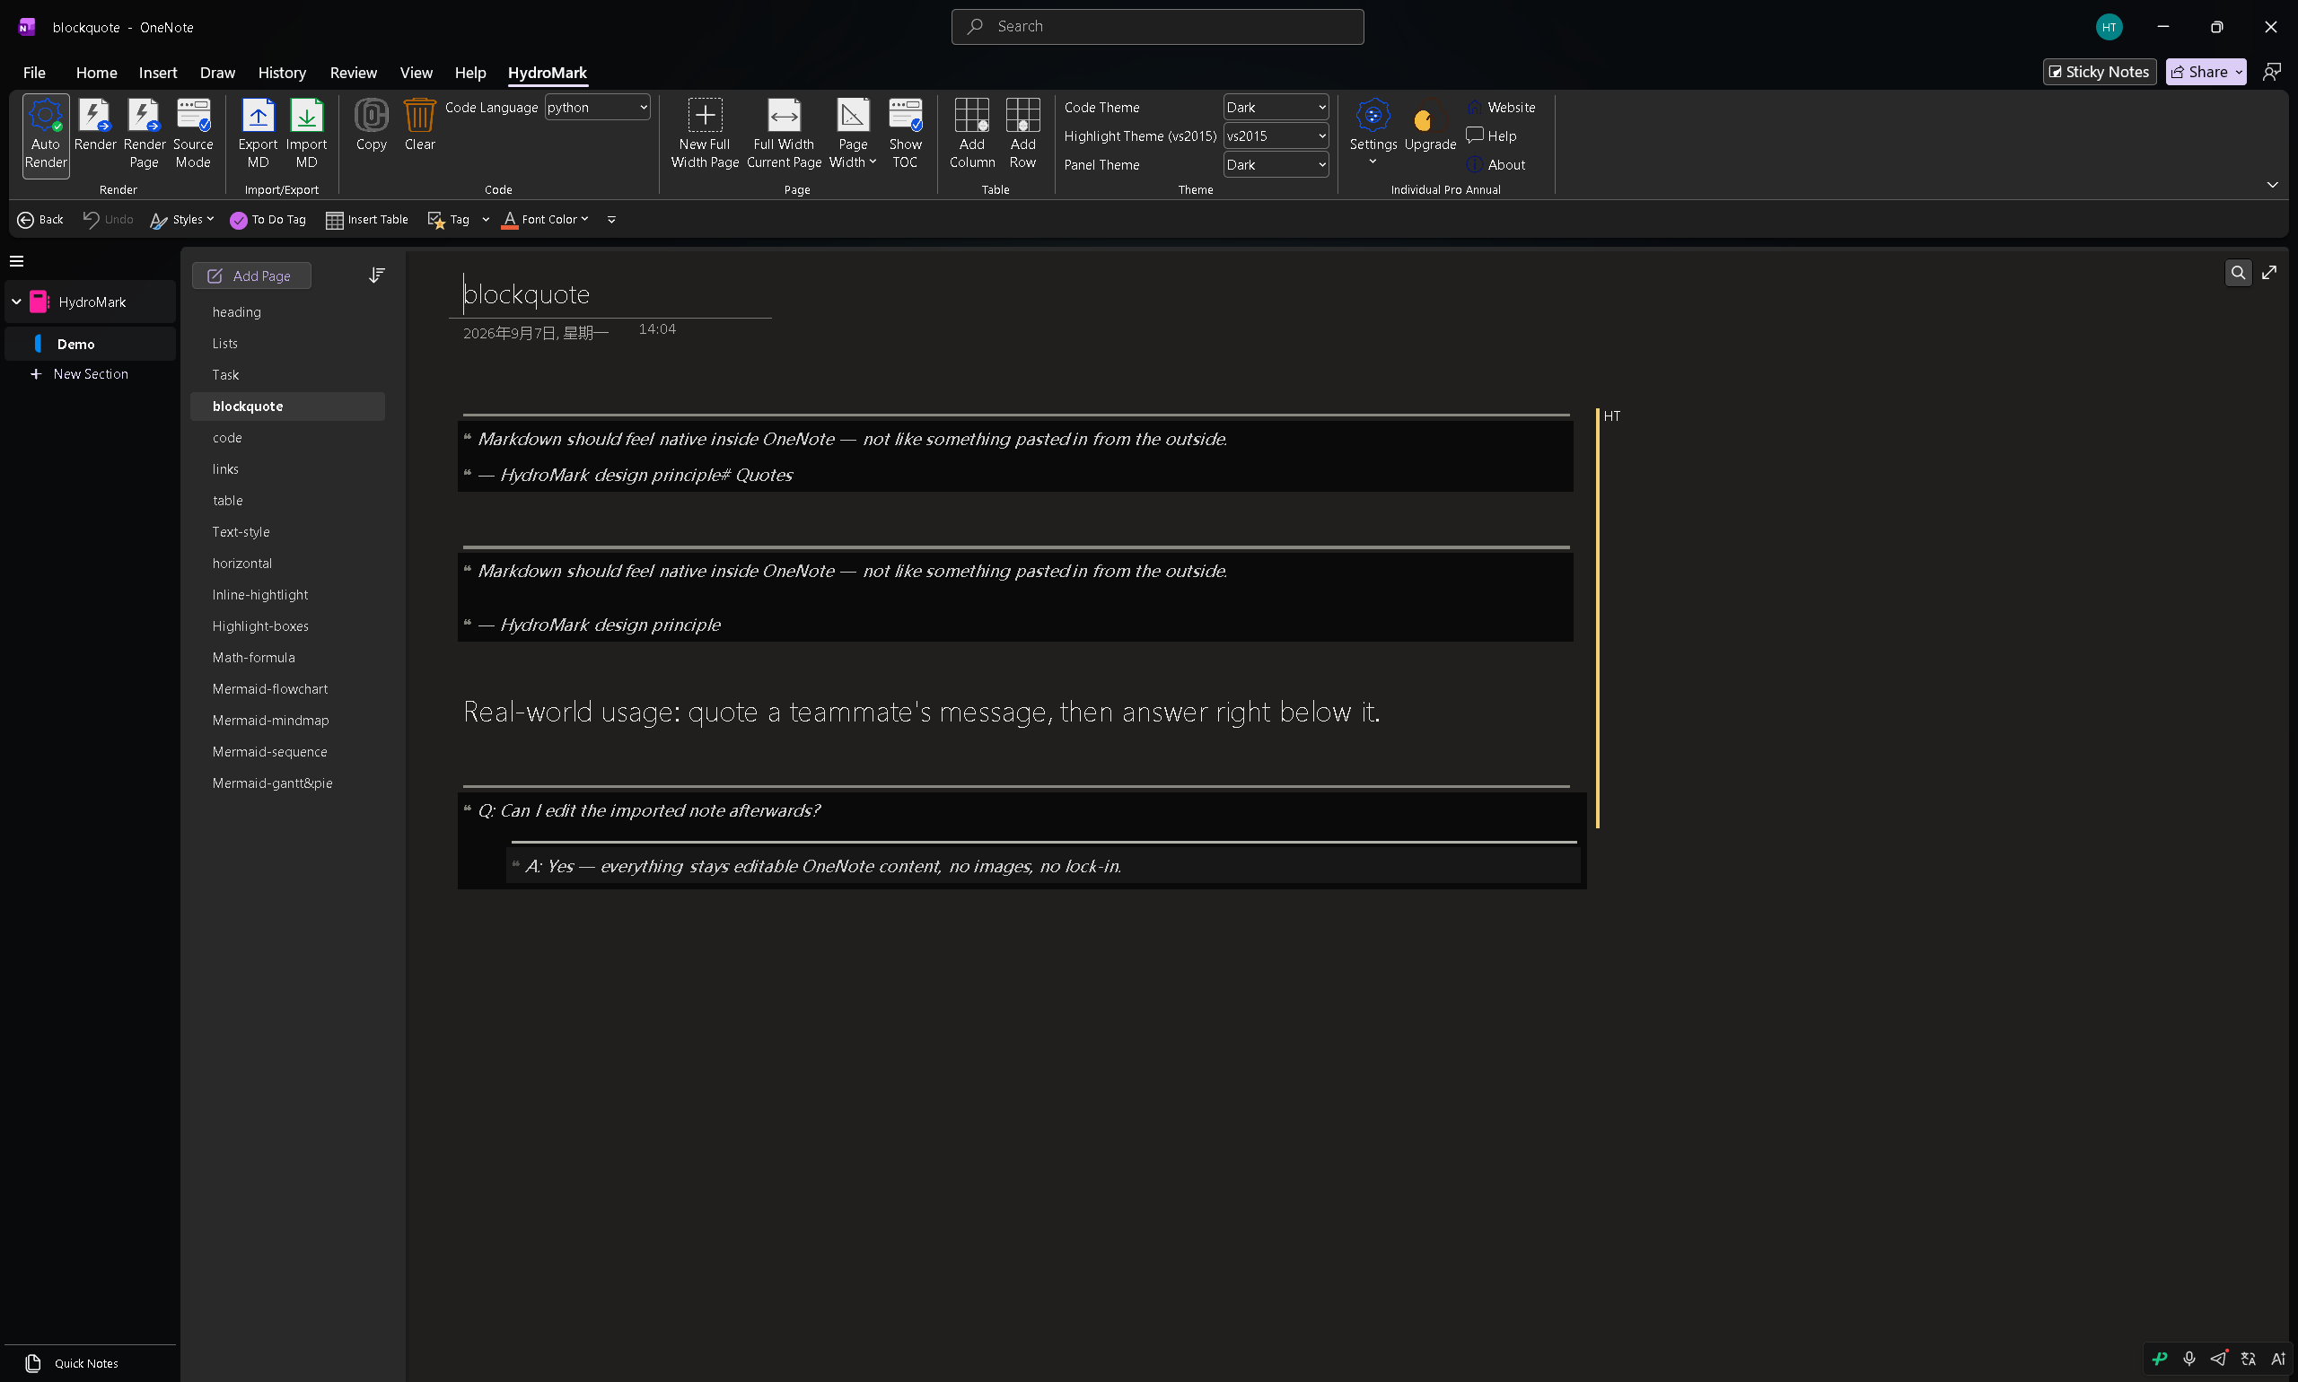Click New Section
2298x1382 pixels.
80,374
